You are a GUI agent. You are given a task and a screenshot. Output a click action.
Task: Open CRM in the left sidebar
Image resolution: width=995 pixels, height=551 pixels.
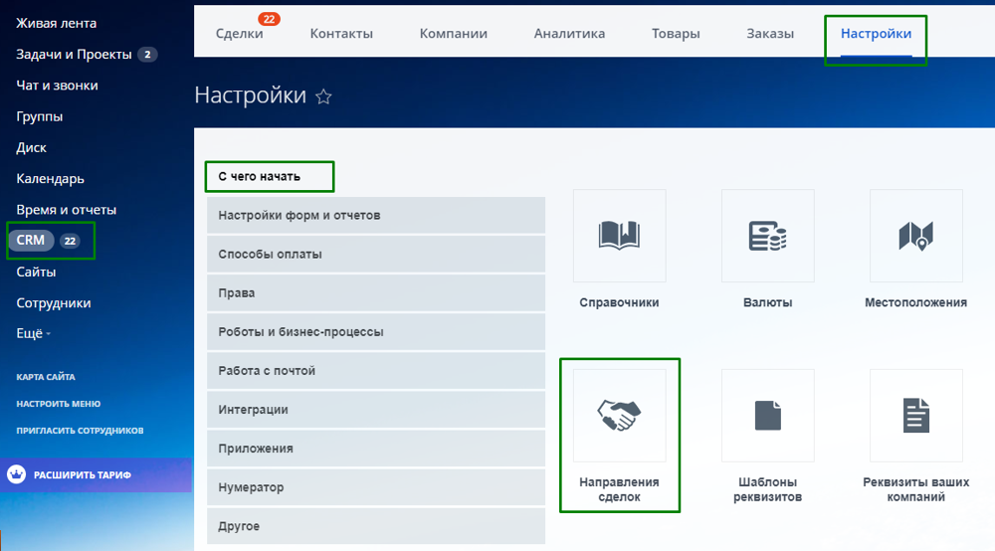[31, 241]
